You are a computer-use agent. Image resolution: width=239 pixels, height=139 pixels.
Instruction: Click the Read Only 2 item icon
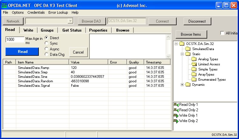[176, 110]
